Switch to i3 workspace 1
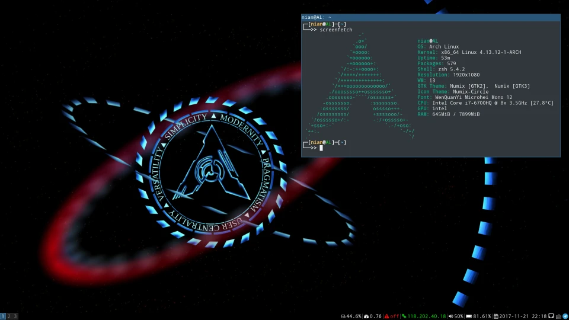Viewport: 569px width, 320px height. (x=3, y=316)
